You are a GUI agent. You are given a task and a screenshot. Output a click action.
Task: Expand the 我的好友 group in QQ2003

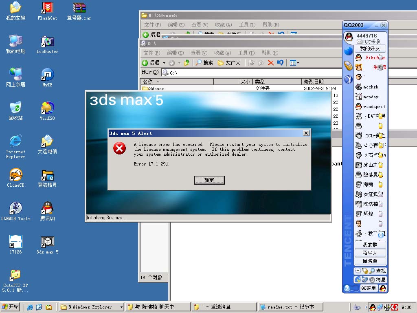(370, 48)
